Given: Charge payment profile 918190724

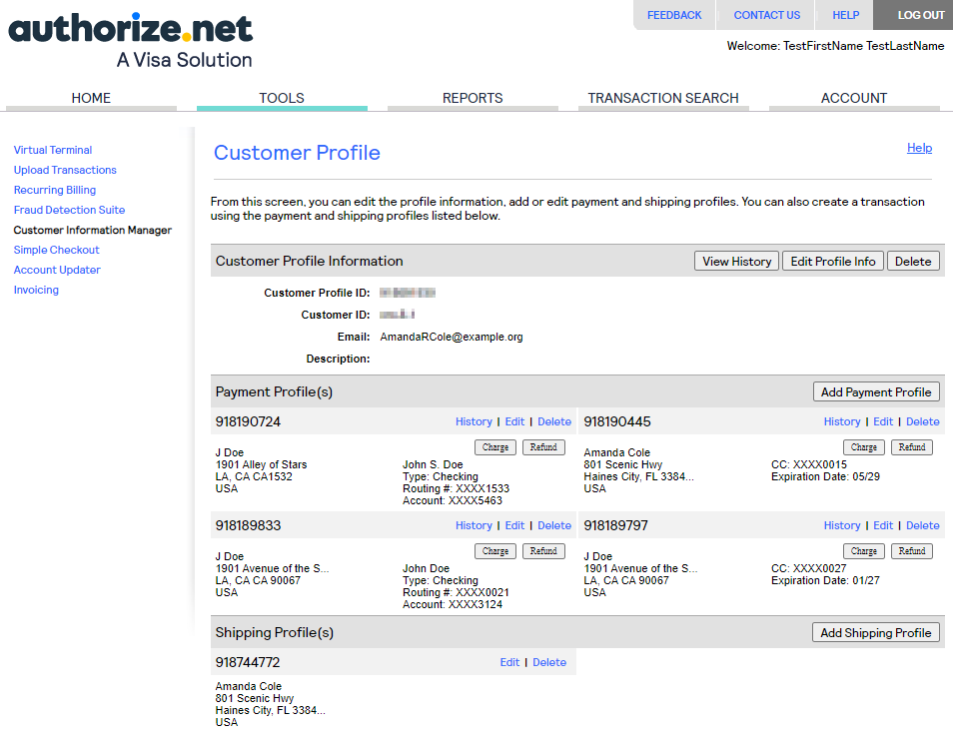Looking at the screenshot, I should 495,447.
